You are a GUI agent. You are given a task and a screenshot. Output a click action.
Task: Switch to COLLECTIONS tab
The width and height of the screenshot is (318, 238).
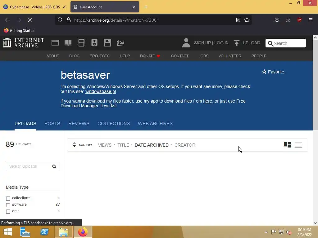114,123
